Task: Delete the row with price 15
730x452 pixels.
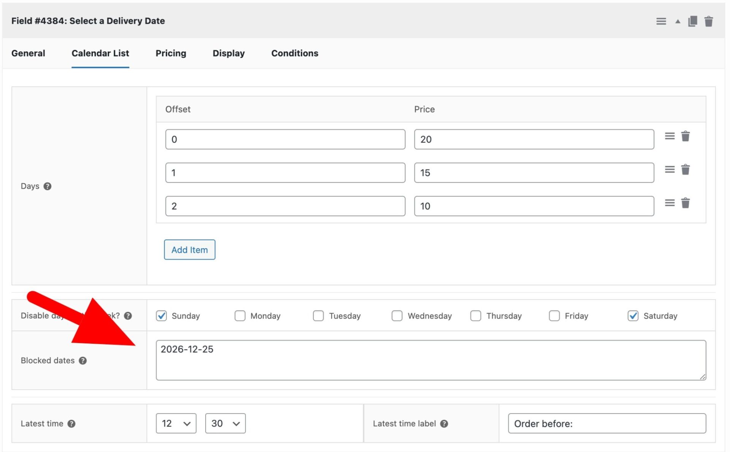Action: click(x=686, y=169)
